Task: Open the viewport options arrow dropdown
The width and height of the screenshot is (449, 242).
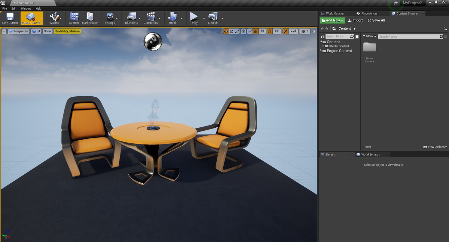Action: (x=4, y=31)
